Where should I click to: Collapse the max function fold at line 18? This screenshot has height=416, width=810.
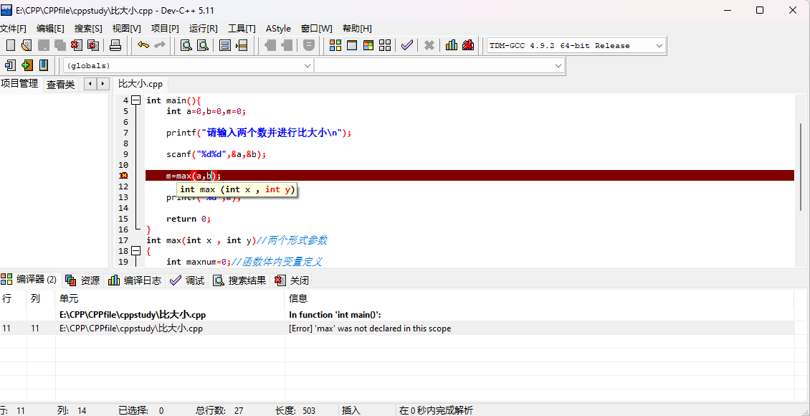pyautogui.click(x=135, y=251)
